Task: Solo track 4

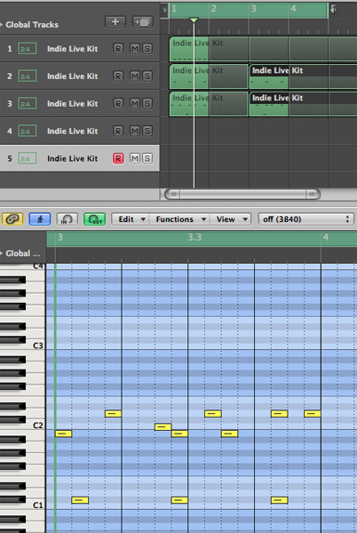Action: tap(147, 131)
